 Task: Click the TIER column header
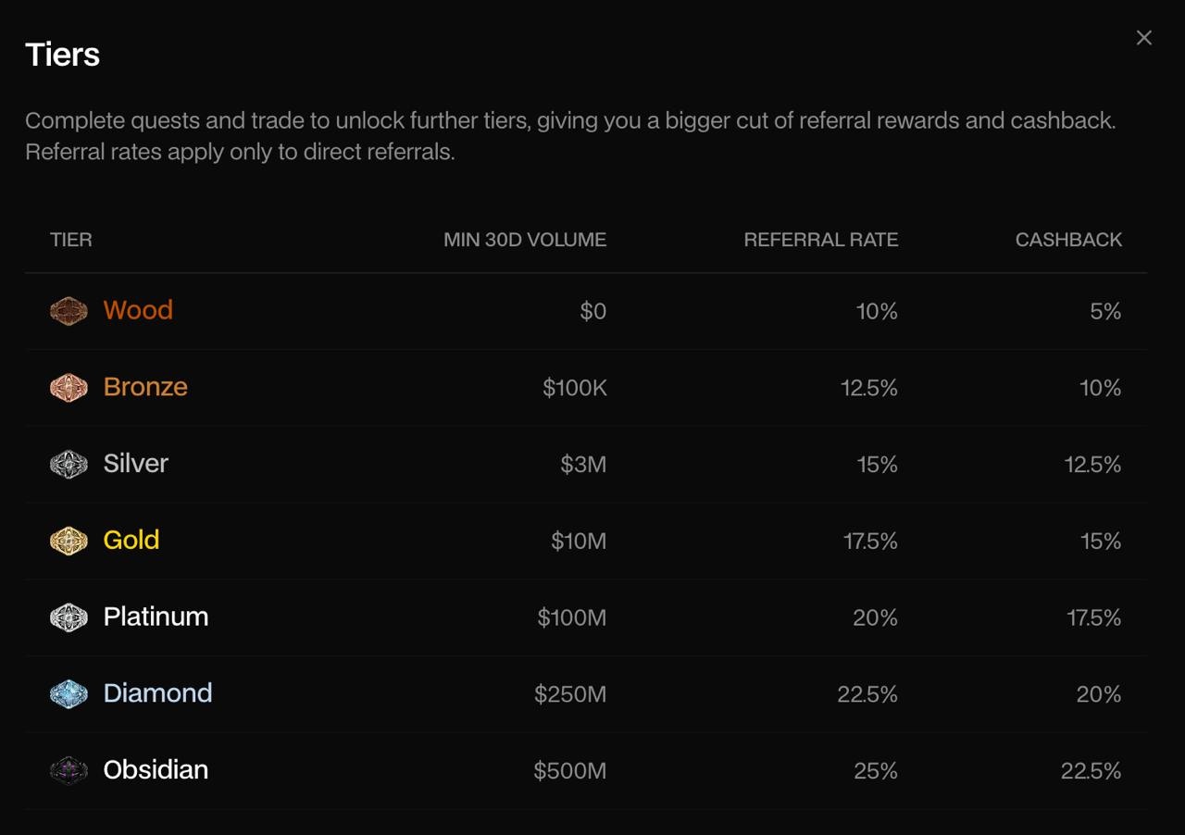click(x=71, y=240)
